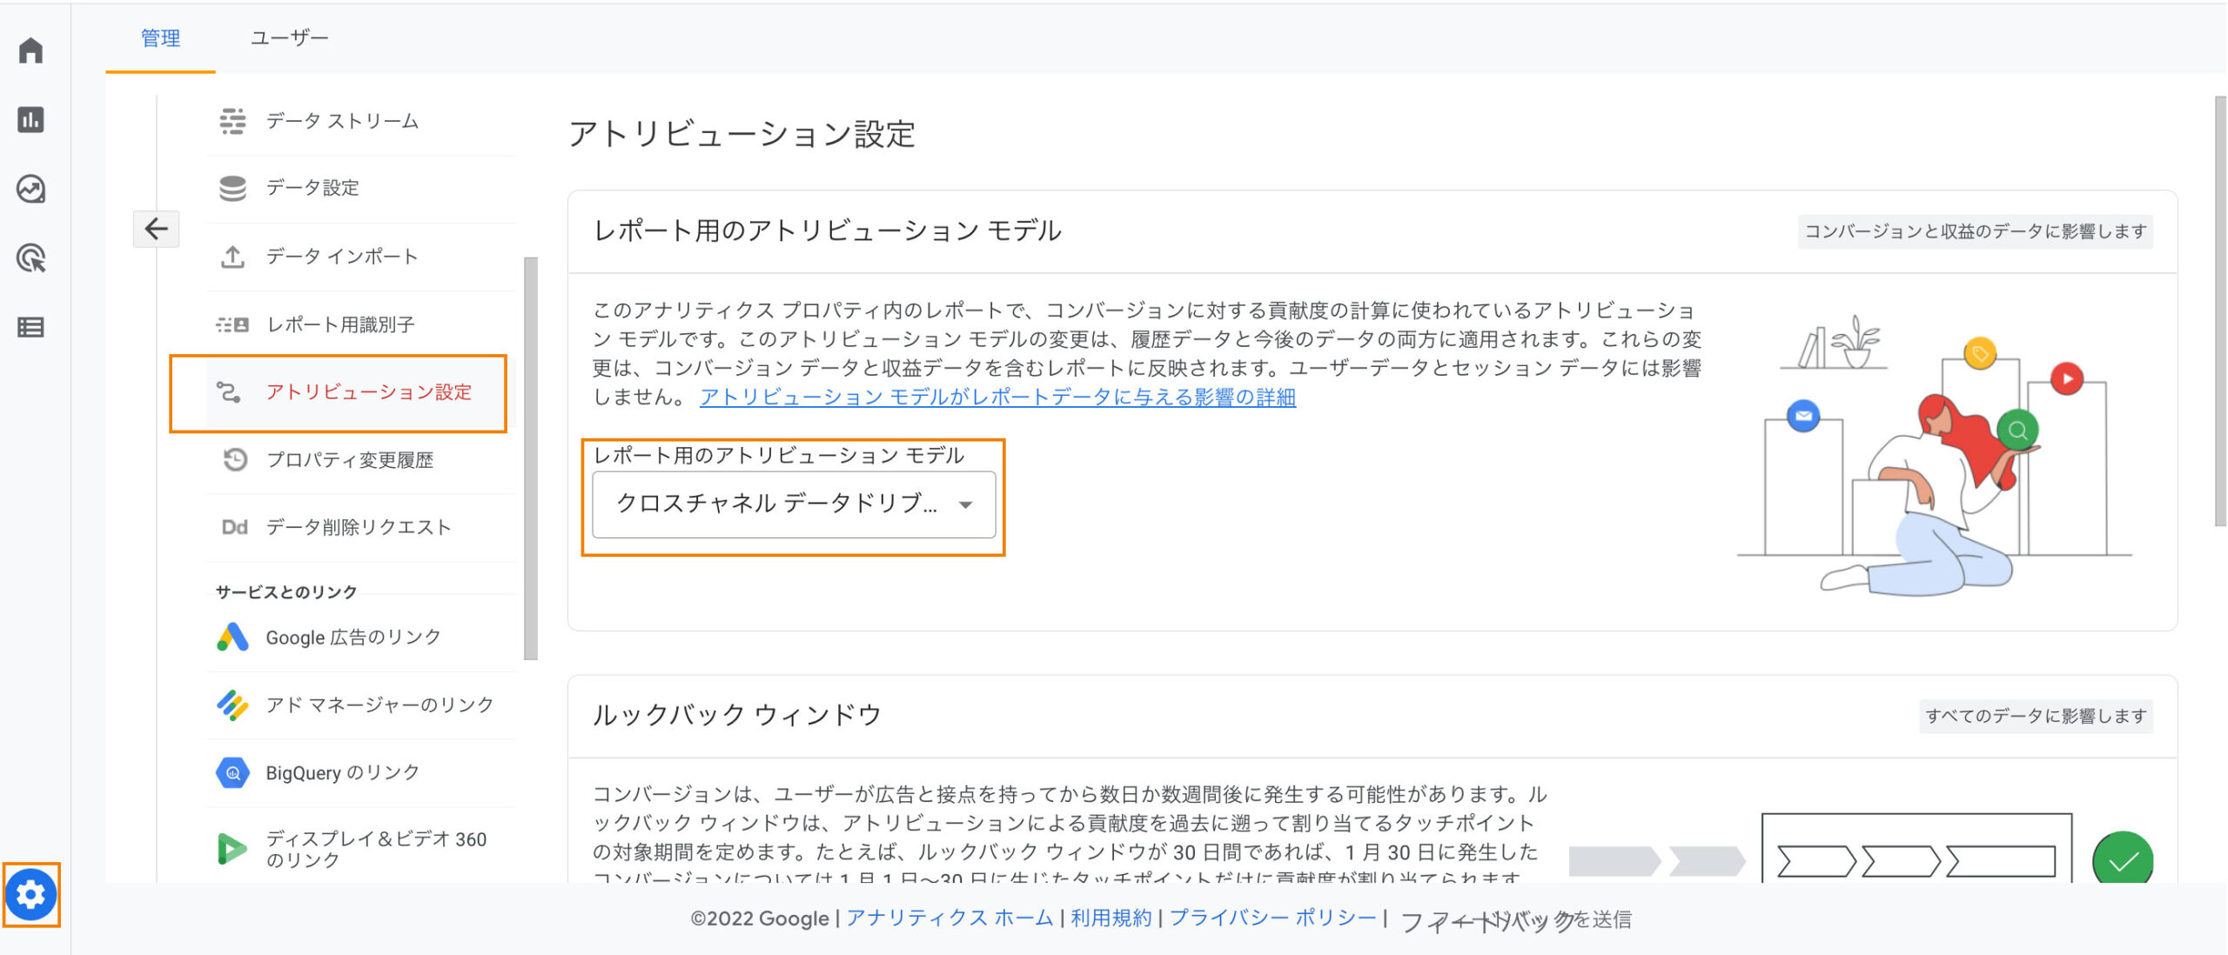Open プライバシー ポリシー footer link
This screenshot has width=2228, height=955.
[1273, 918]
